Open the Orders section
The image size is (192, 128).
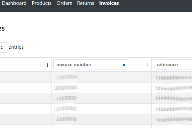[x=64, y=3]
